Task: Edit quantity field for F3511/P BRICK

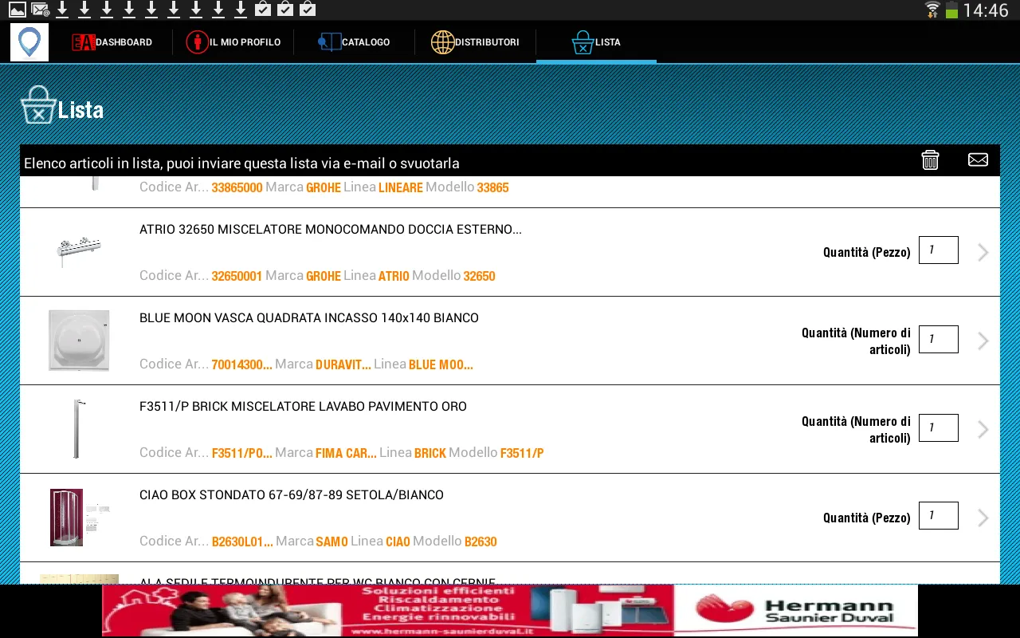Action: pyautogui.click(x=939, y=427)
